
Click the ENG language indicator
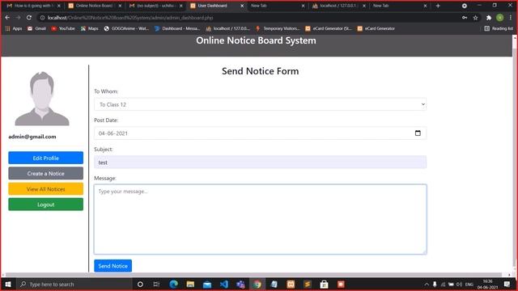click(469, 284)
